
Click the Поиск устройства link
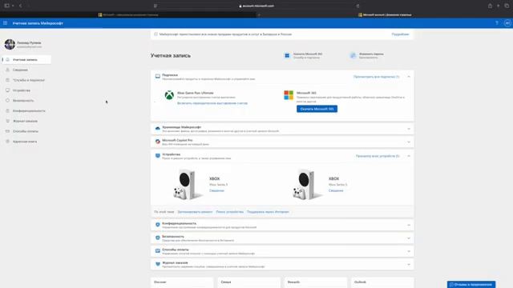pos(230,212)
